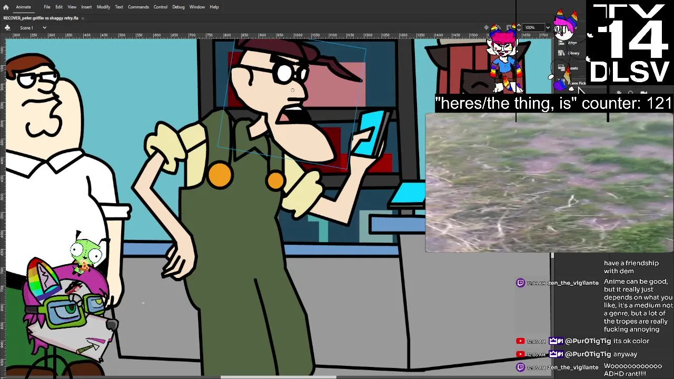
Task: Open the Window menu
Action: coord(197,7)
